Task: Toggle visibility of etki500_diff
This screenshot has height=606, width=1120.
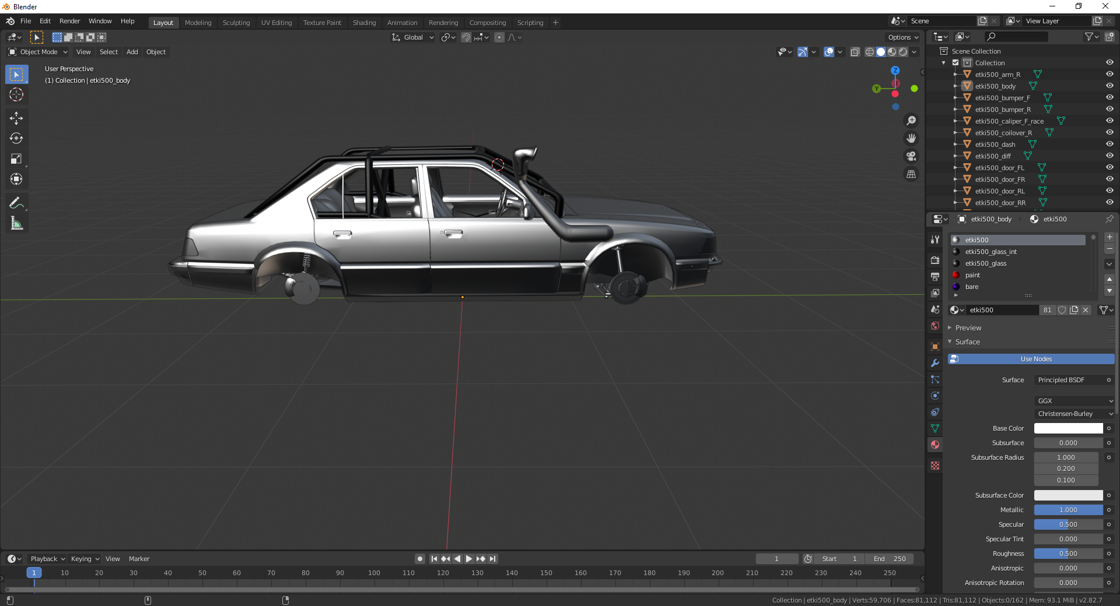Action: pos(1109,156)
